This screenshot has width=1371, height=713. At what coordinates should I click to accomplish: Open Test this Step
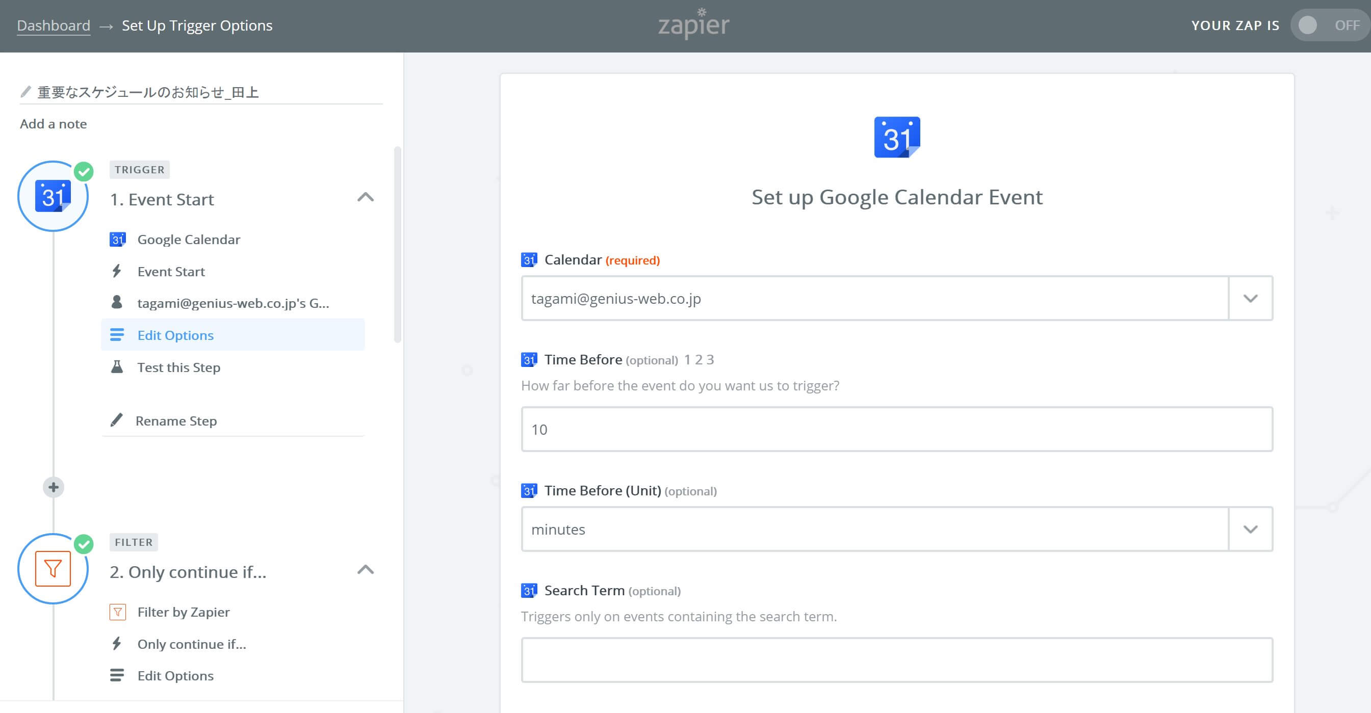point(179,367)
